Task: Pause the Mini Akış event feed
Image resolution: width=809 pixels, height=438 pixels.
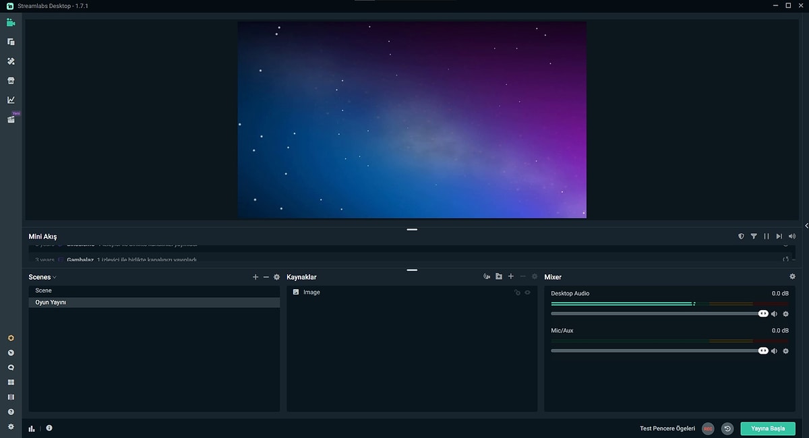Action: click(x=767, y=236)
